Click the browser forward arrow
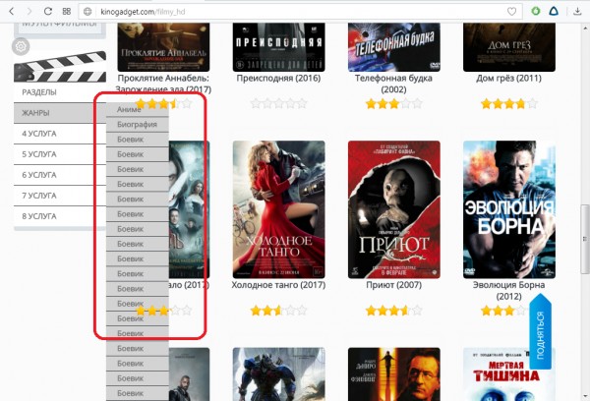 click(x=29, y=11)
